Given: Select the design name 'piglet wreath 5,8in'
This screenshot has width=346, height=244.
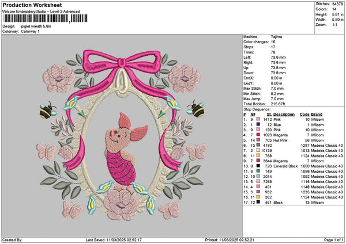Looking at the screenshot, I should pos(36,26).
